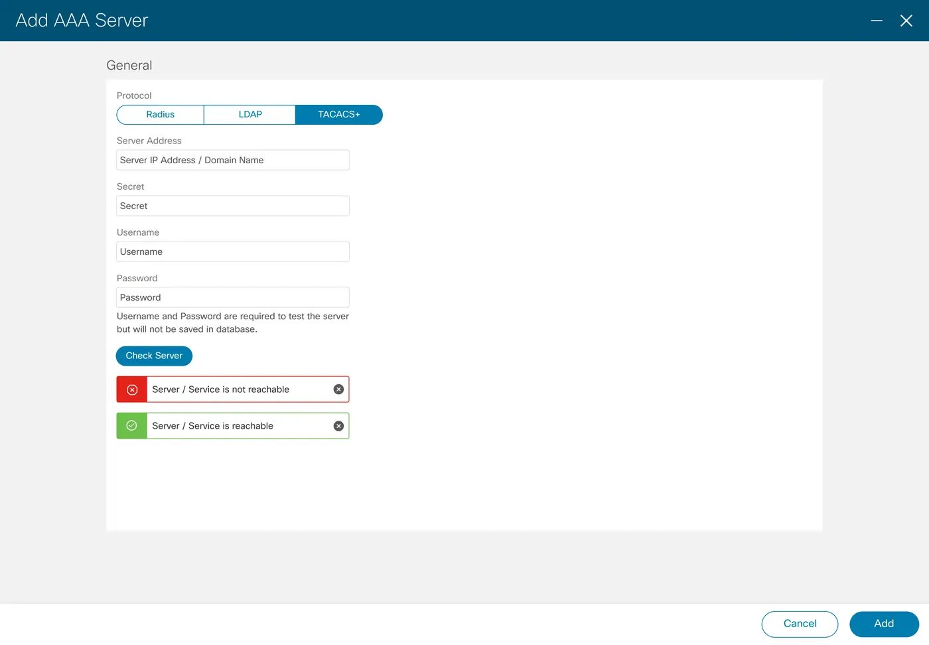Click the red error status icon

click(132, 390)
